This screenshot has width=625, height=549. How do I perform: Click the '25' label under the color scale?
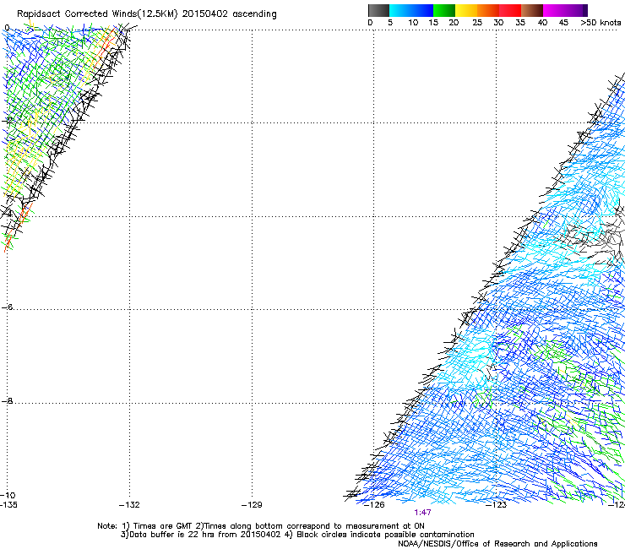(x=477, y=23)
